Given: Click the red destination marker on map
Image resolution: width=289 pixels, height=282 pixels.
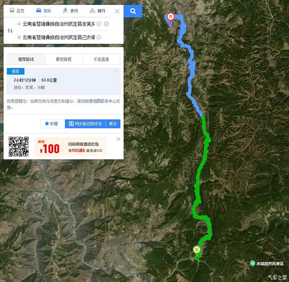Looking at the screenshot, I should 171,18.
